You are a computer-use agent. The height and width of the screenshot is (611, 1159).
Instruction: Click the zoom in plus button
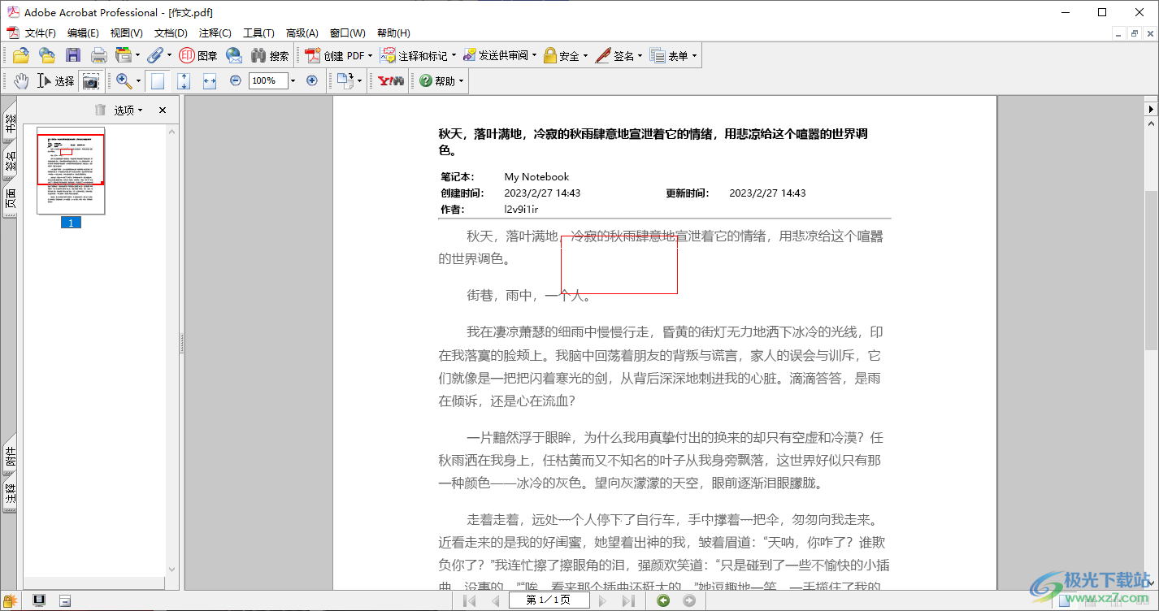[x=311, y=80]
